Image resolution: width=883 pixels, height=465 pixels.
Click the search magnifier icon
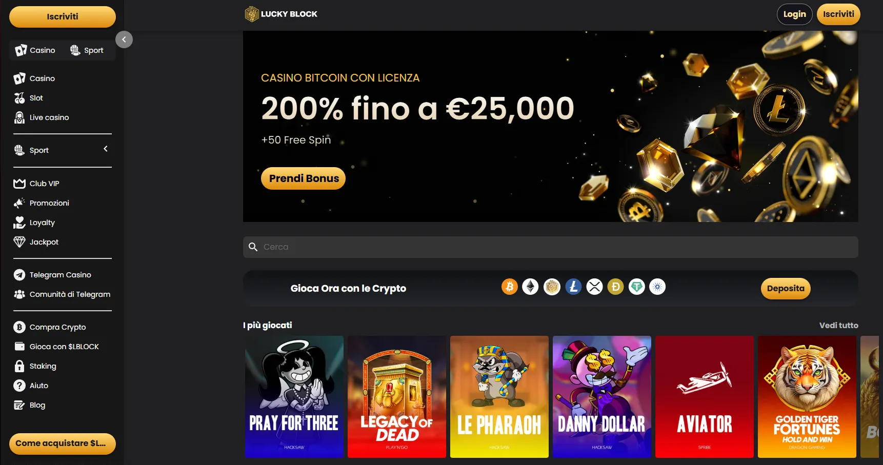(253, 247)
